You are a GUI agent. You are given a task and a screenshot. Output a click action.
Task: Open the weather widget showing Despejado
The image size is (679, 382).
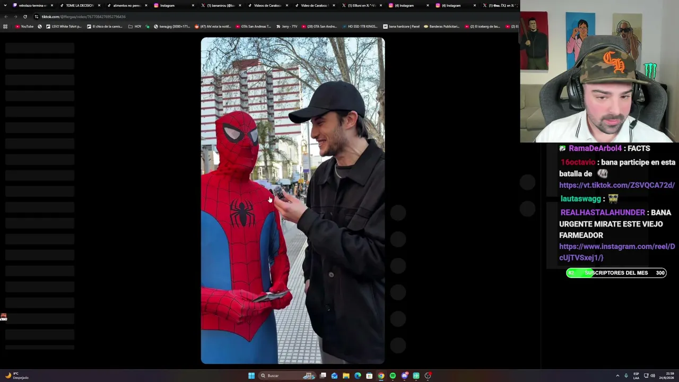pos(17,376)
